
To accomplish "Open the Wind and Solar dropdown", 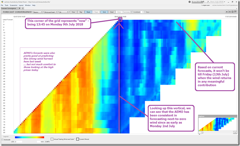I will 51,12.
